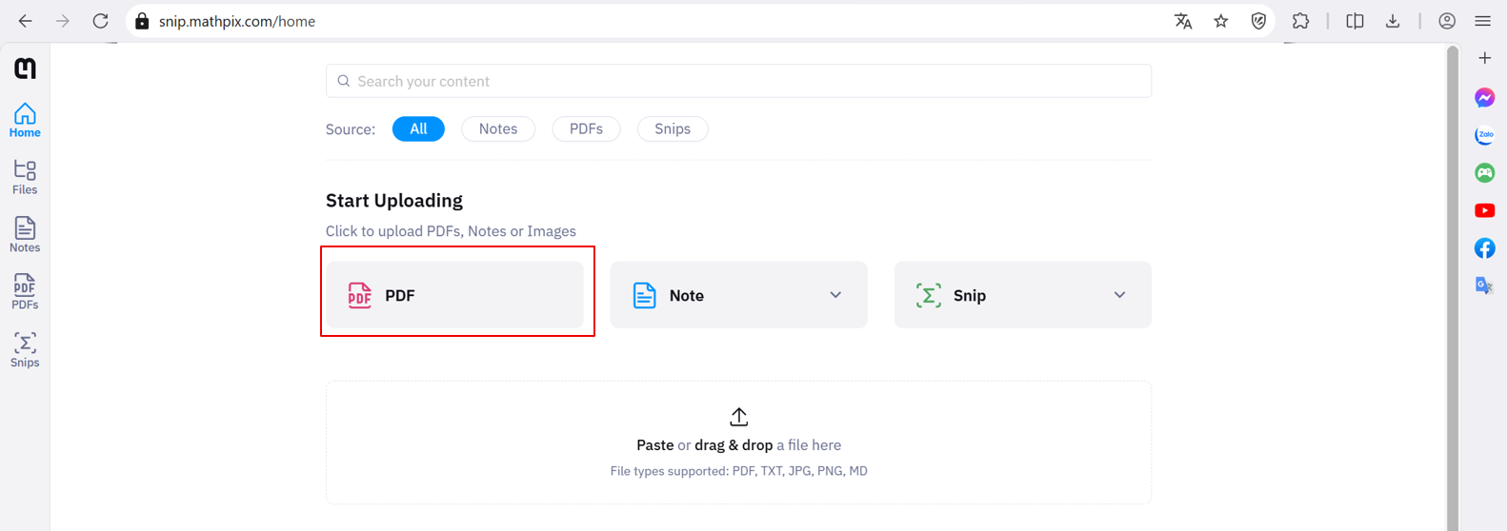Screen dimensions: 1507x531
Task: Filter source by All
Action: (418, 128)
